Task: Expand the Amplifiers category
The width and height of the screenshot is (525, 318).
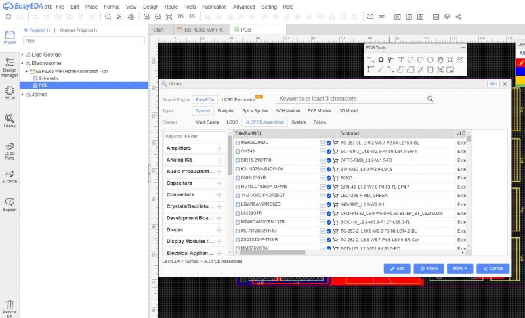Action: (x=219, y=148)
